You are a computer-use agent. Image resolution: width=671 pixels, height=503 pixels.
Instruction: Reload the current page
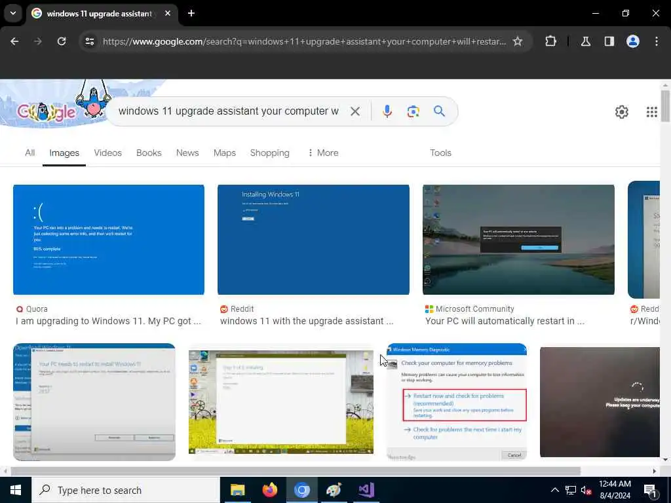click(62, 41)
